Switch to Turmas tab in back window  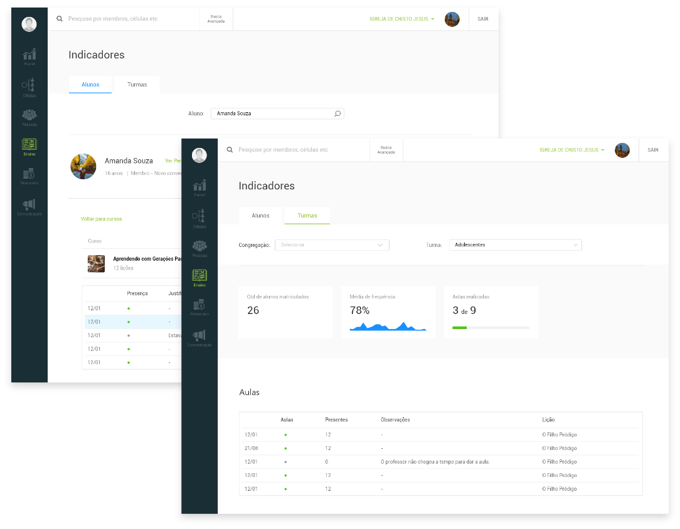point(137,85)
